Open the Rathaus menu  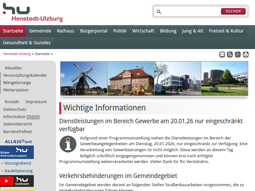[x=65, y=31]
